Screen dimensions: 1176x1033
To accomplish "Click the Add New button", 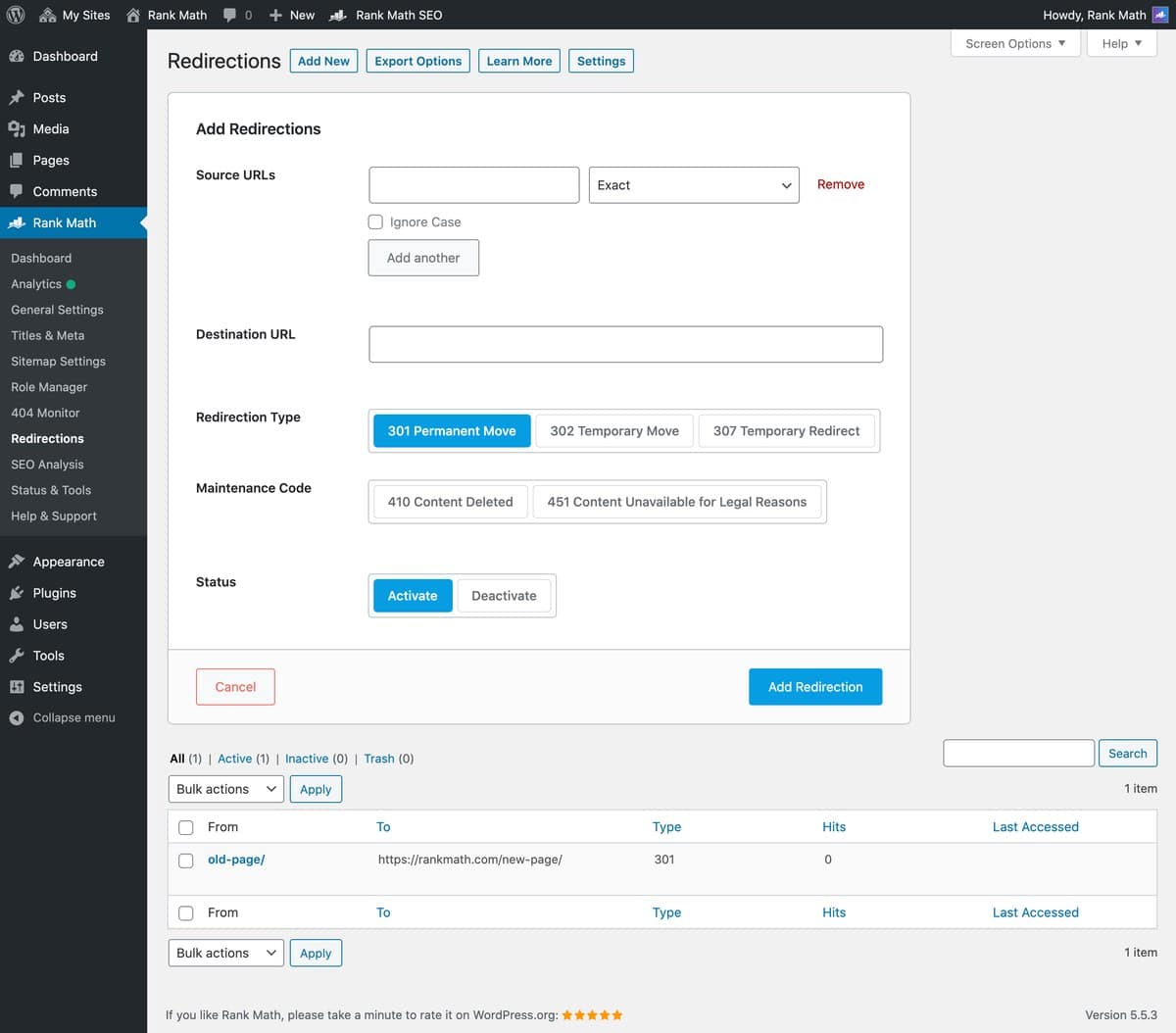I will point(323,61).
